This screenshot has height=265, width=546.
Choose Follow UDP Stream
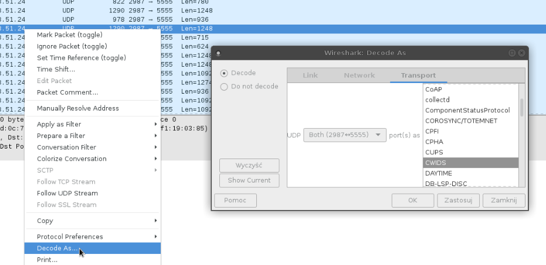click(x=92, y=193)
